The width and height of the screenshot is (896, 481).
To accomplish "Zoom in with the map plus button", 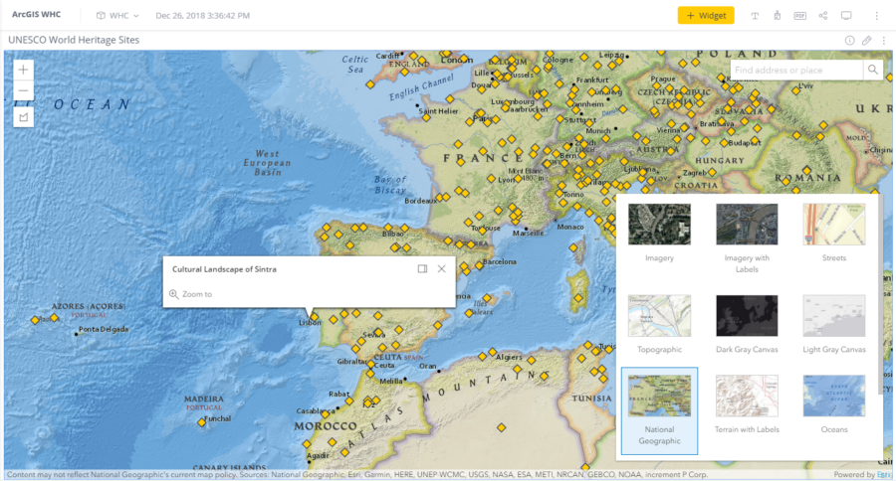I will click(x=24, y=70).
